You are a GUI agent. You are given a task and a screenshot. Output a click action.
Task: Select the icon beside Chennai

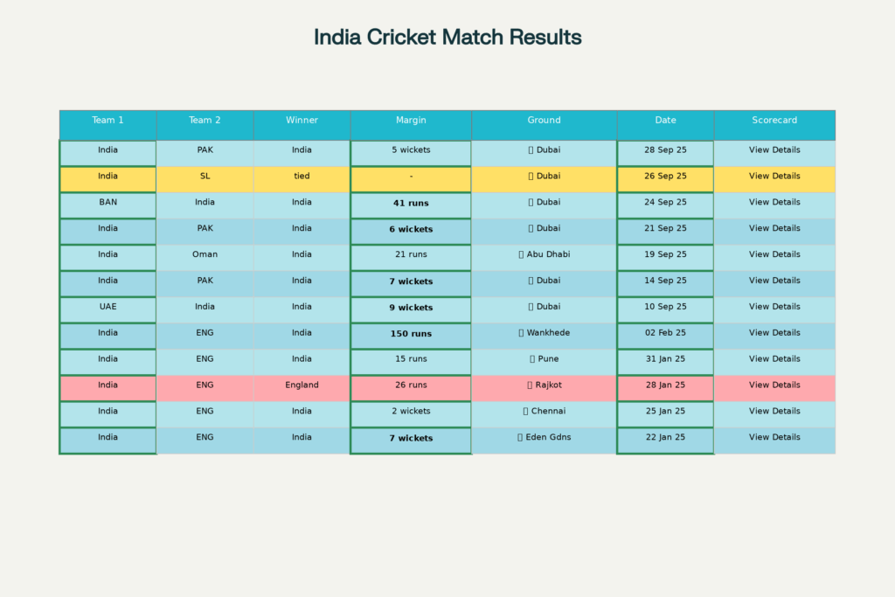(525, 412)
